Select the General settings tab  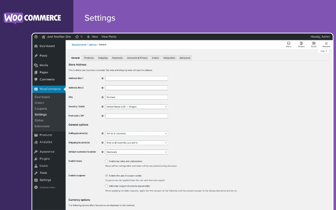click(76, 58)
